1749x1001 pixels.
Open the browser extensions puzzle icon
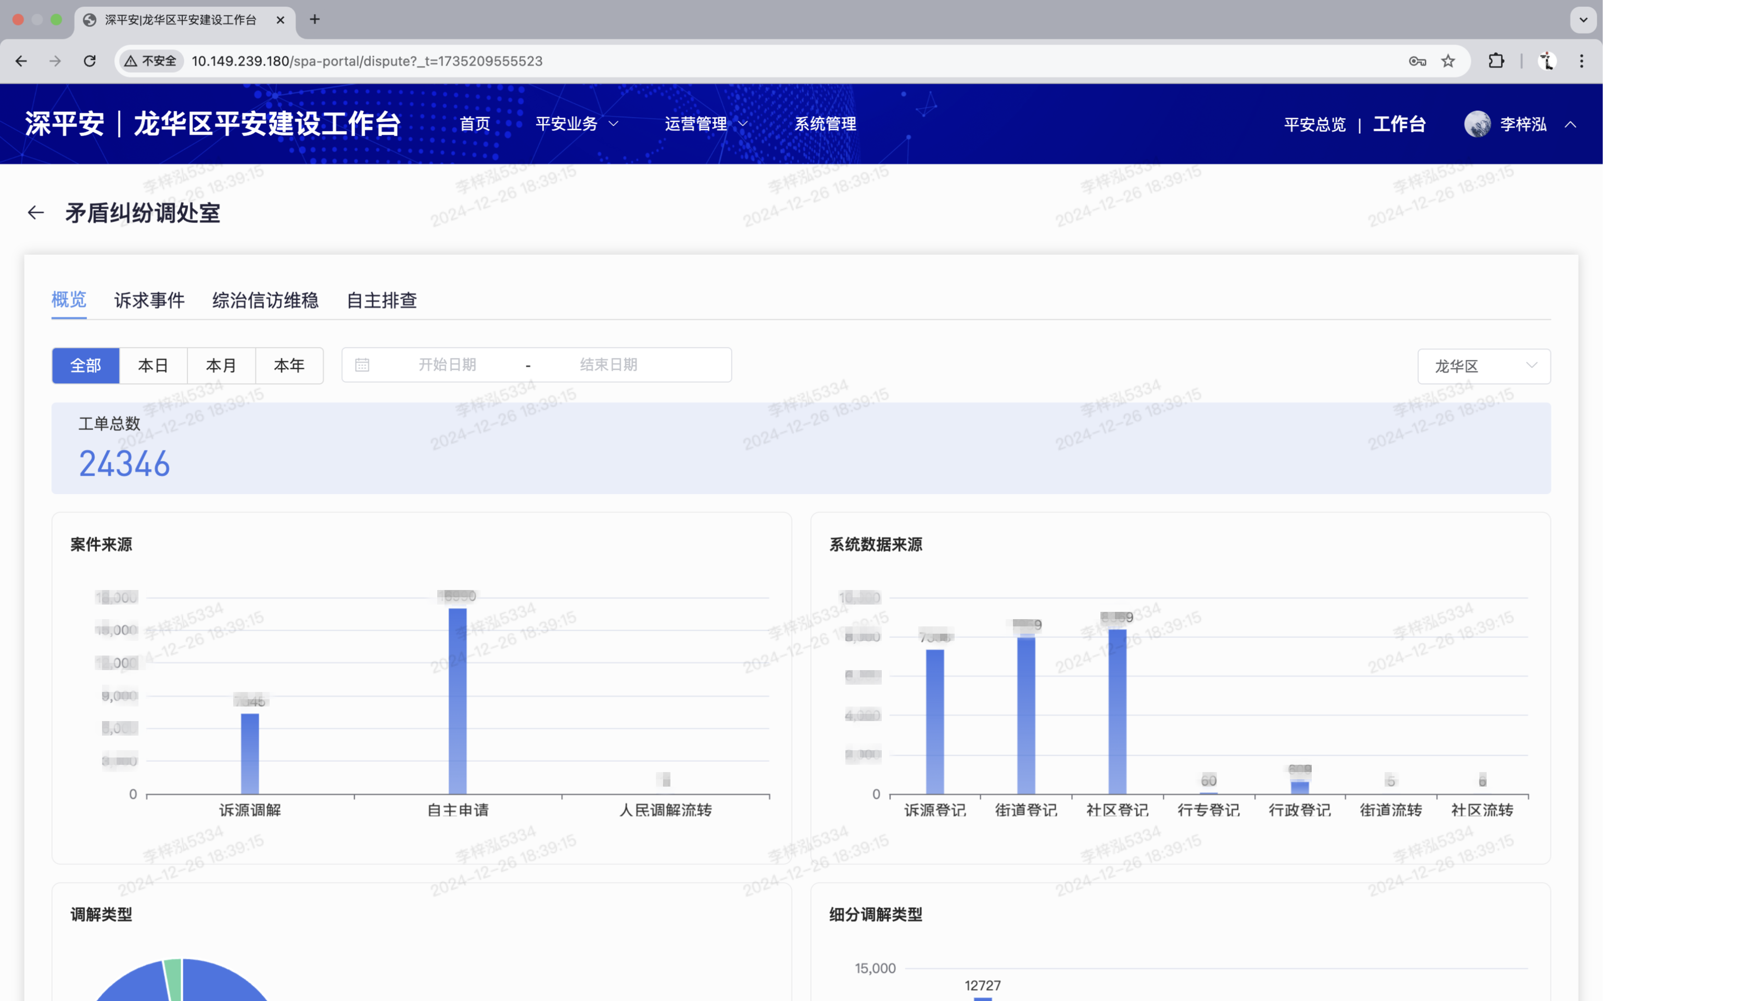[x=1497, y=61]
